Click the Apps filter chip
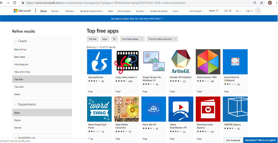This screenshot has height=143, width=278. tap(105, 39)
